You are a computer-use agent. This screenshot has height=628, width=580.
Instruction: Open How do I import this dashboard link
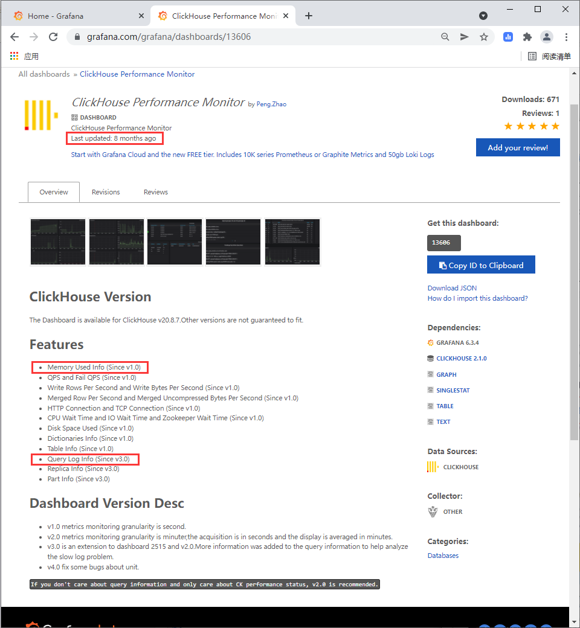pos(478,298)
